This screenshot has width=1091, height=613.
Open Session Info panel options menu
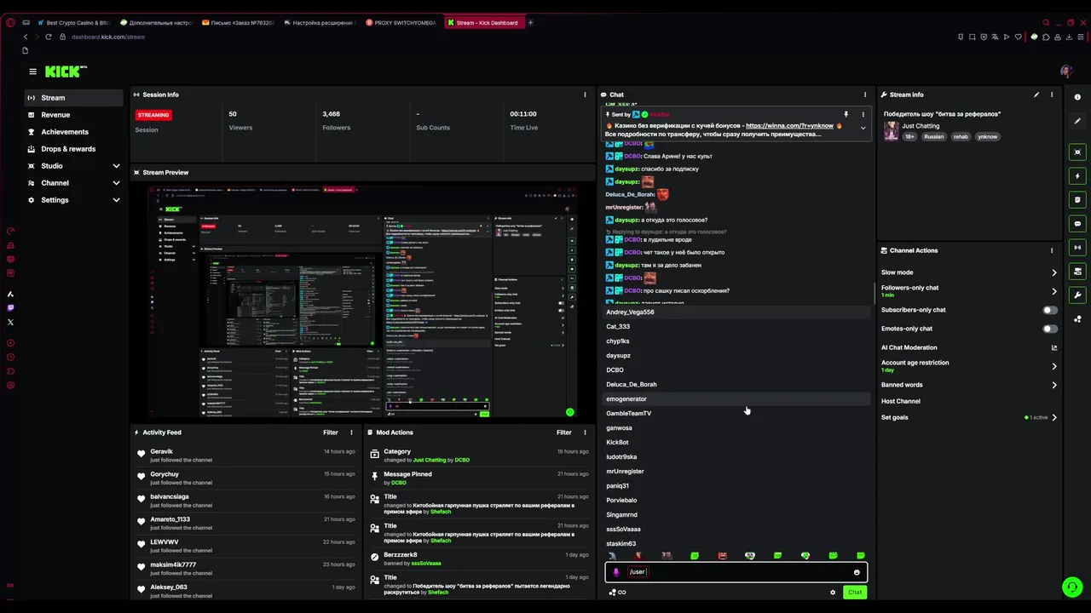(x=585, y=95)
